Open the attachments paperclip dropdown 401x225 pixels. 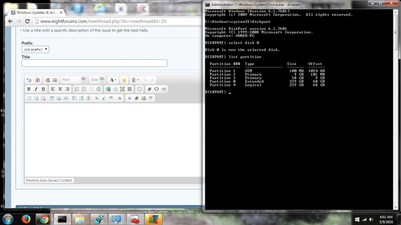point(135,80)
